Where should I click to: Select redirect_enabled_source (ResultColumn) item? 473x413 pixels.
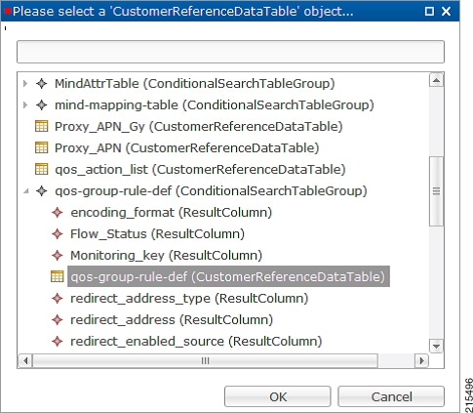[196, 341]
